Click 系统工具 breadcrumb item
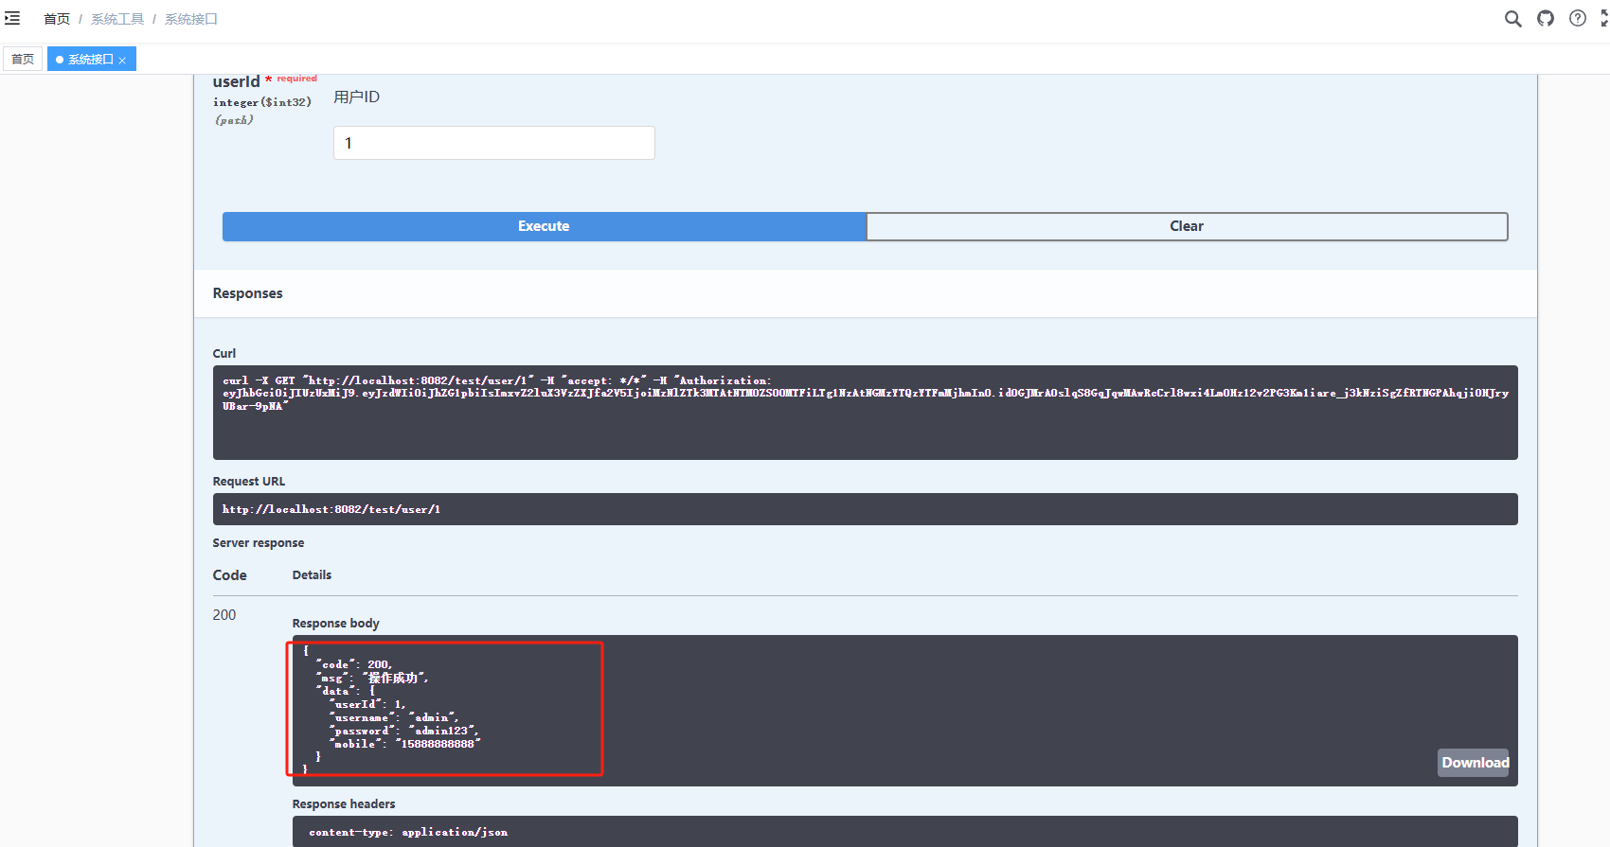This screenshot has height=847, width=1610. click(117, 19)
